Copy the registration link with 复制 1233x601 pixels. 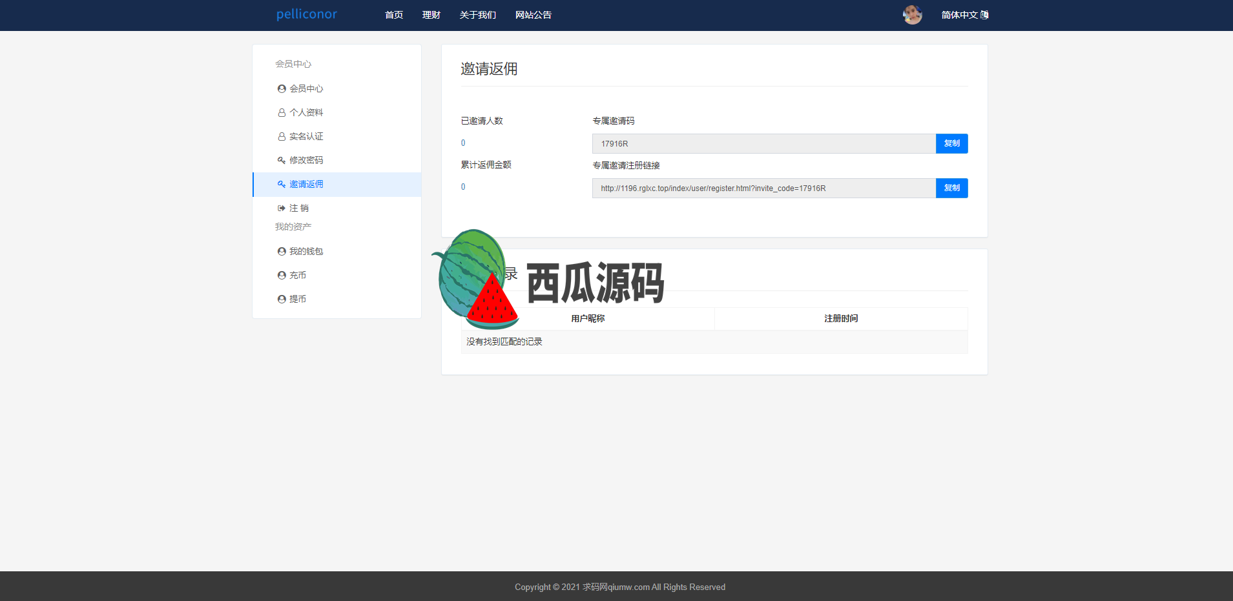click(x=952, y=188)
